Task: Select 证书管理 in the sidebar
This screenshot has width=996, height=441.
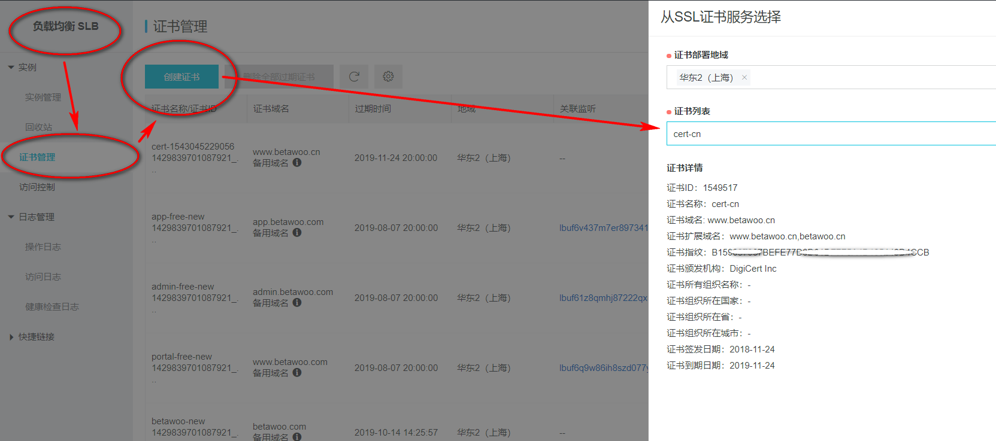Action: (x=37, y=157)
